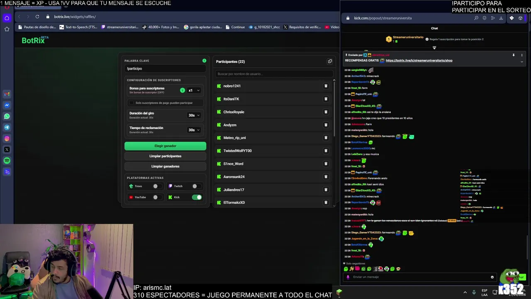Screen dimensions: 531x299
Task: Click info icon beside Bonus para suscriptores
Action: pyautogui.click(x=182, y=90)
